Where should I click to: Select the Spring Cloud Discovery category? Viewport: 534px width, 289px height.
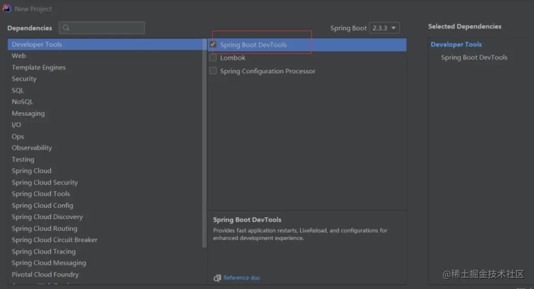point(105,217)
